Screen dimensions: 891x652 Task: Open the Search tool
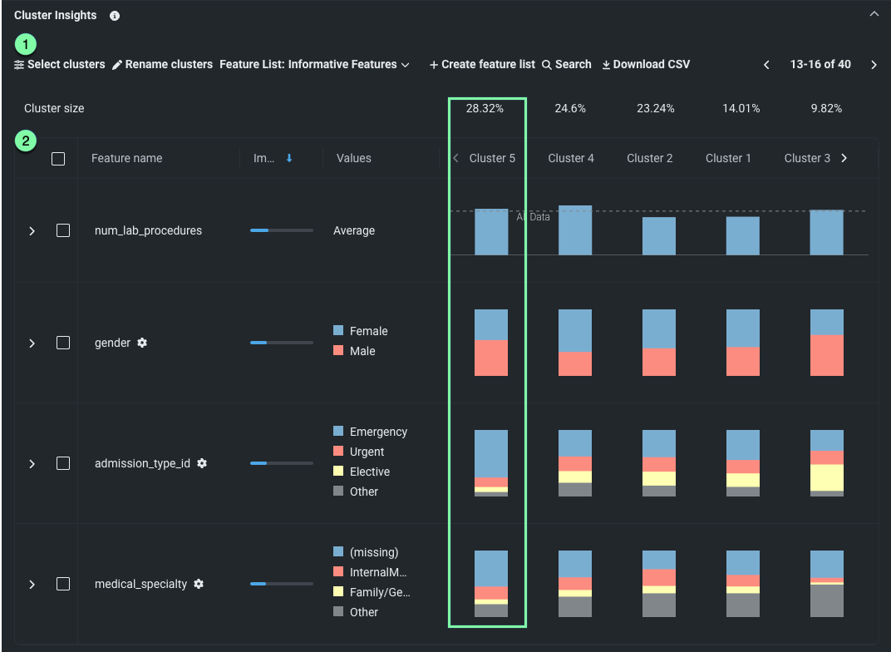pyautogui.click(x=566, y=64)
